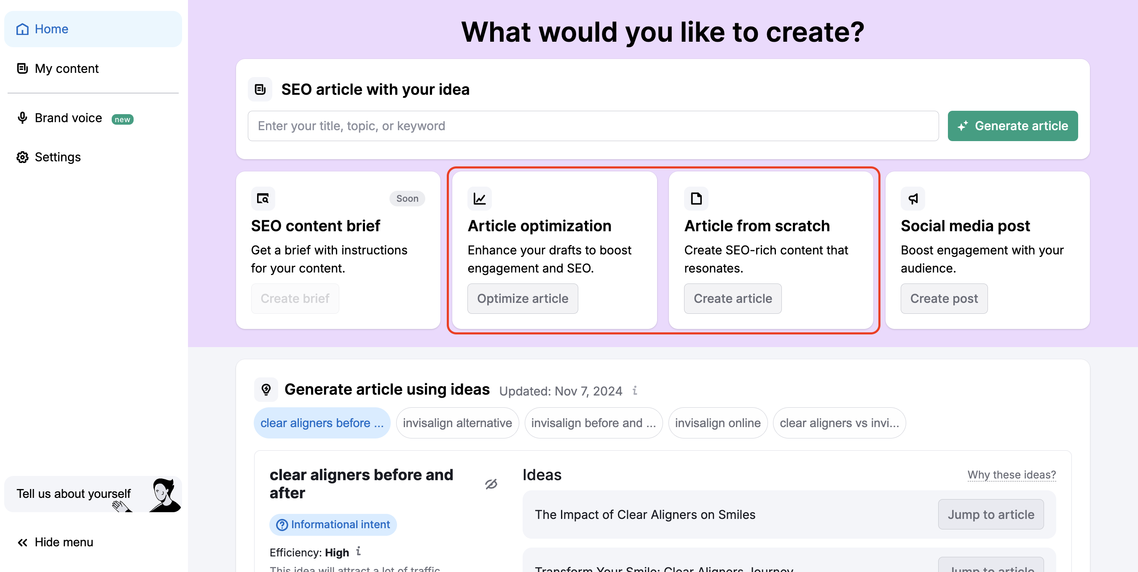Screen dimensions: 1138x572
Task: Click the Brand voice sidebar icon
Action: 21,118
